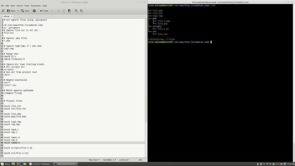This screenshot has width=295, height=166.
Task: Click the Print icon in the toolbar
Action: [34, 11]
